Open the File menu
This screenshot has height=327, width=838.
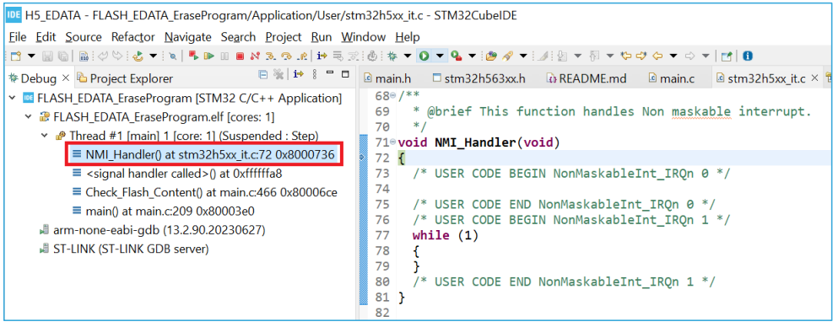[17, 37]
